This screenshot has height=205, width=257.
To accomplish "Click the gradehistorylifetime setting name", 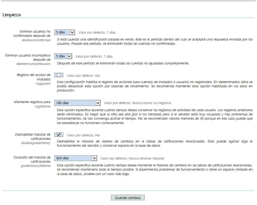I will point(36,166).
